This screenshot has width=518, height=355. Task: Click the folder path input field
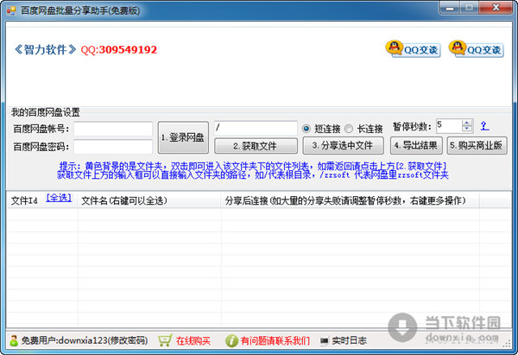(256, 128)
